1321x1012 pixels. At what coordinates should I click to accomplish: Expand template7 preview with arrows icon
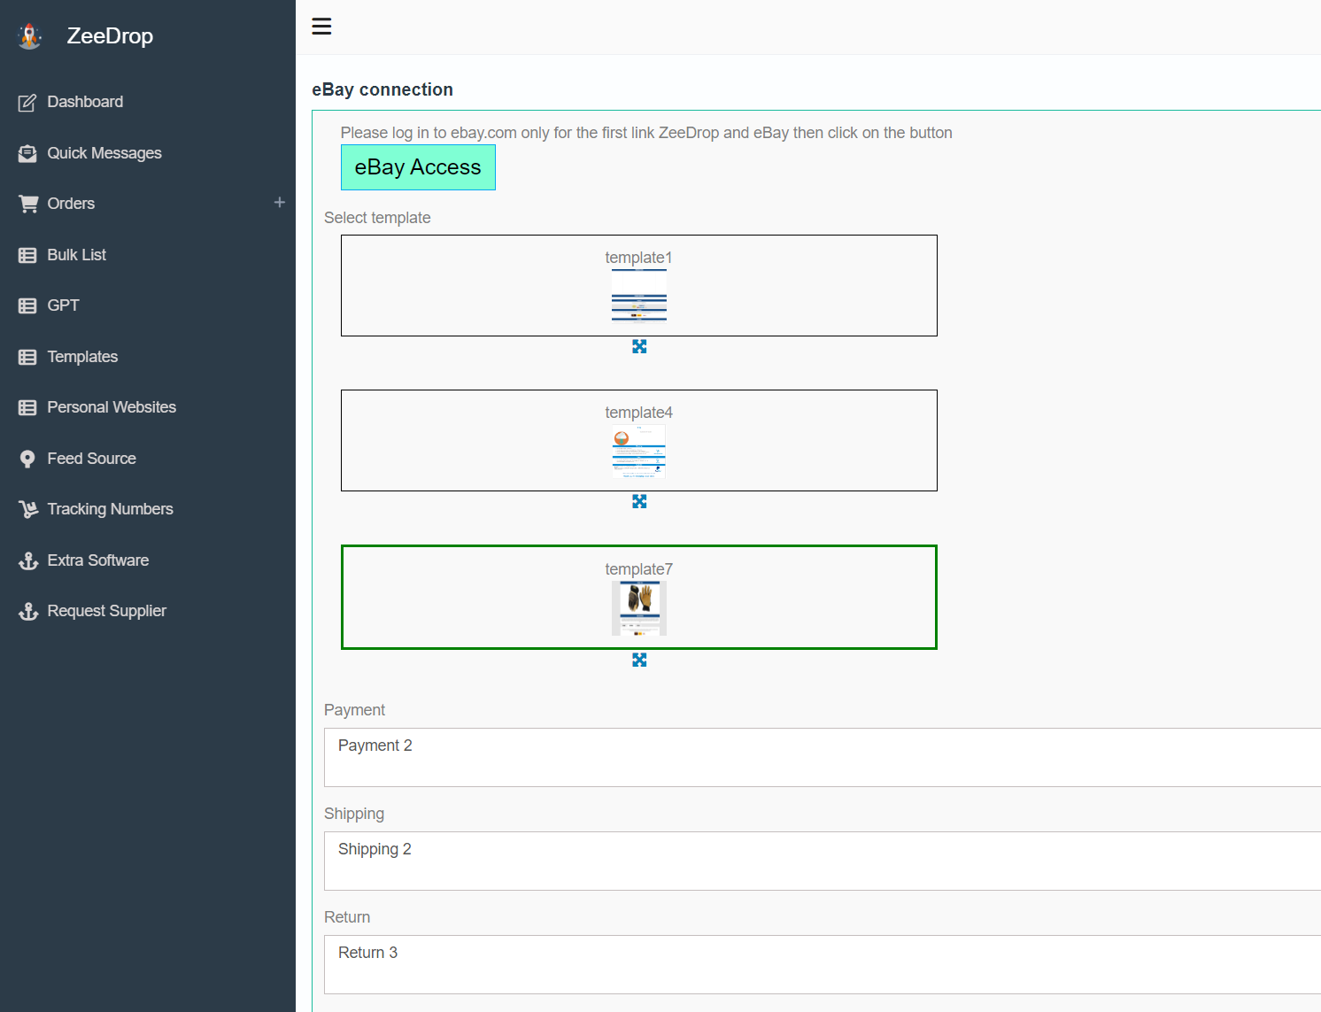[x=639, y=660]
